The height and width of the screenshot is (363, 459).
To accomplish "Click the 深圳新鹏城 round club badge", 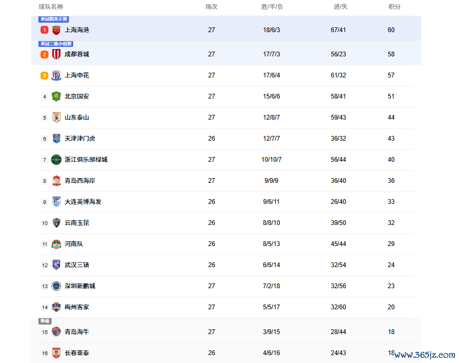I will [x=56, y=286].
